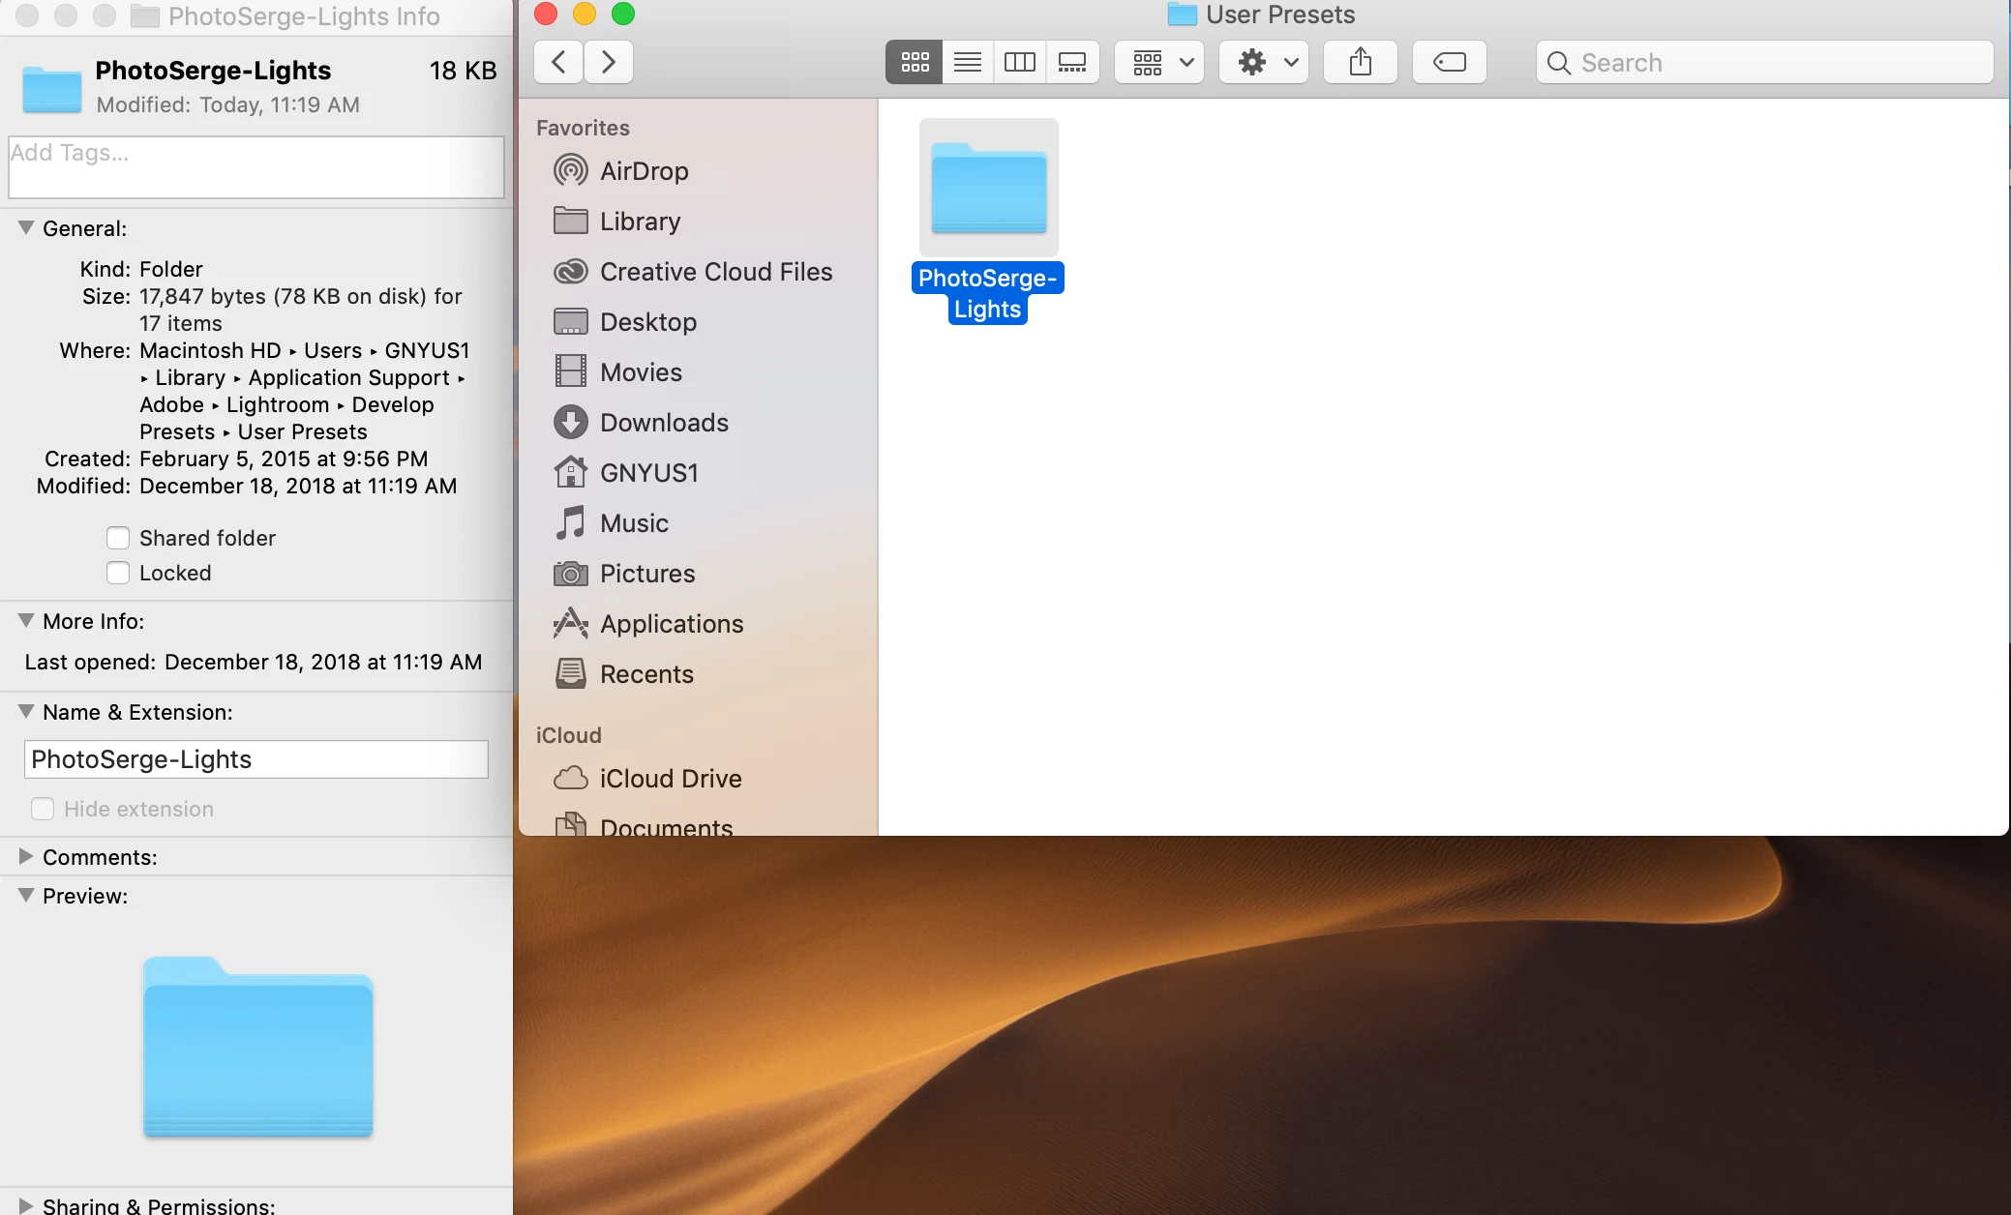Go back with the left arrow button
The width and height of the screenshot is (2011, 1215).
click(x=558, y=63)
